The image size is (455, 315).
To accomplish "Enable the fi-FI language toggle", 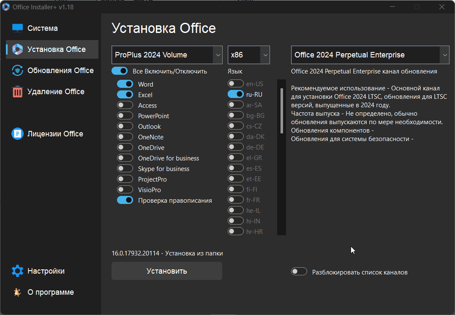I will click(x=236, y=189).
